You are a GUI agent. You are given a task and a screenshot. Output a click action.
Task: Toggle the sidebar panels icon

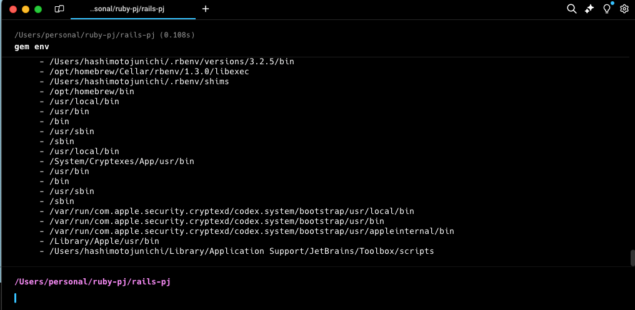click(x=59, y=9)
